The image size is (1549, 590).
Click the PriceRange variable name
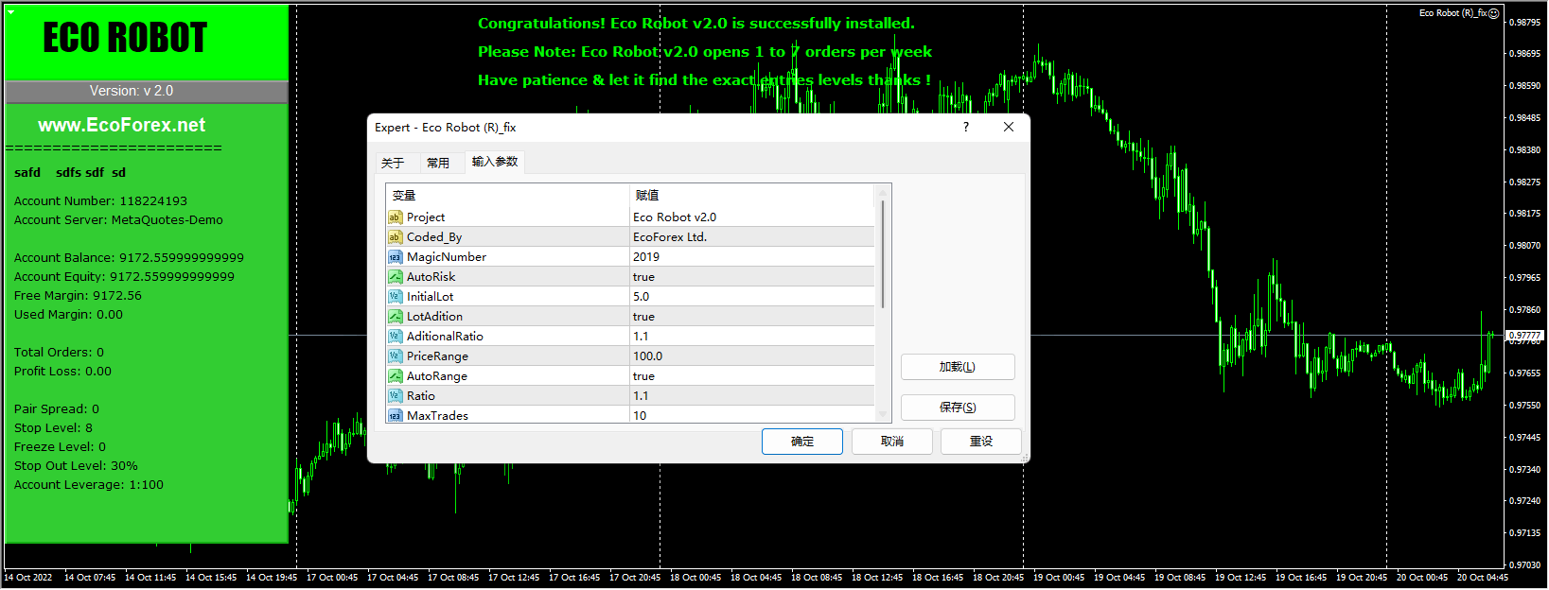point(438,356)
